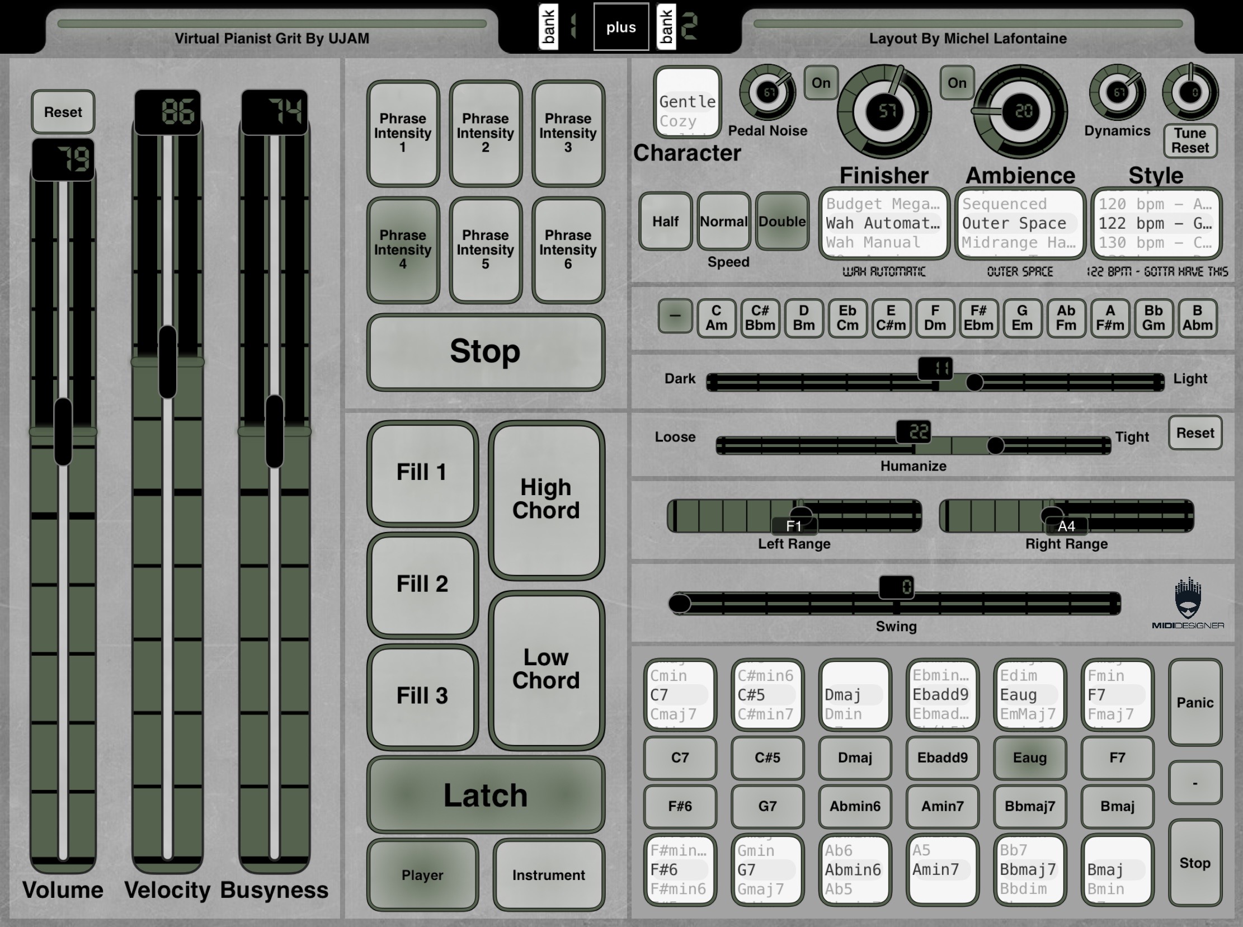
Task: Click the MIDI Designer logo icon
Action: point(1188,603)
